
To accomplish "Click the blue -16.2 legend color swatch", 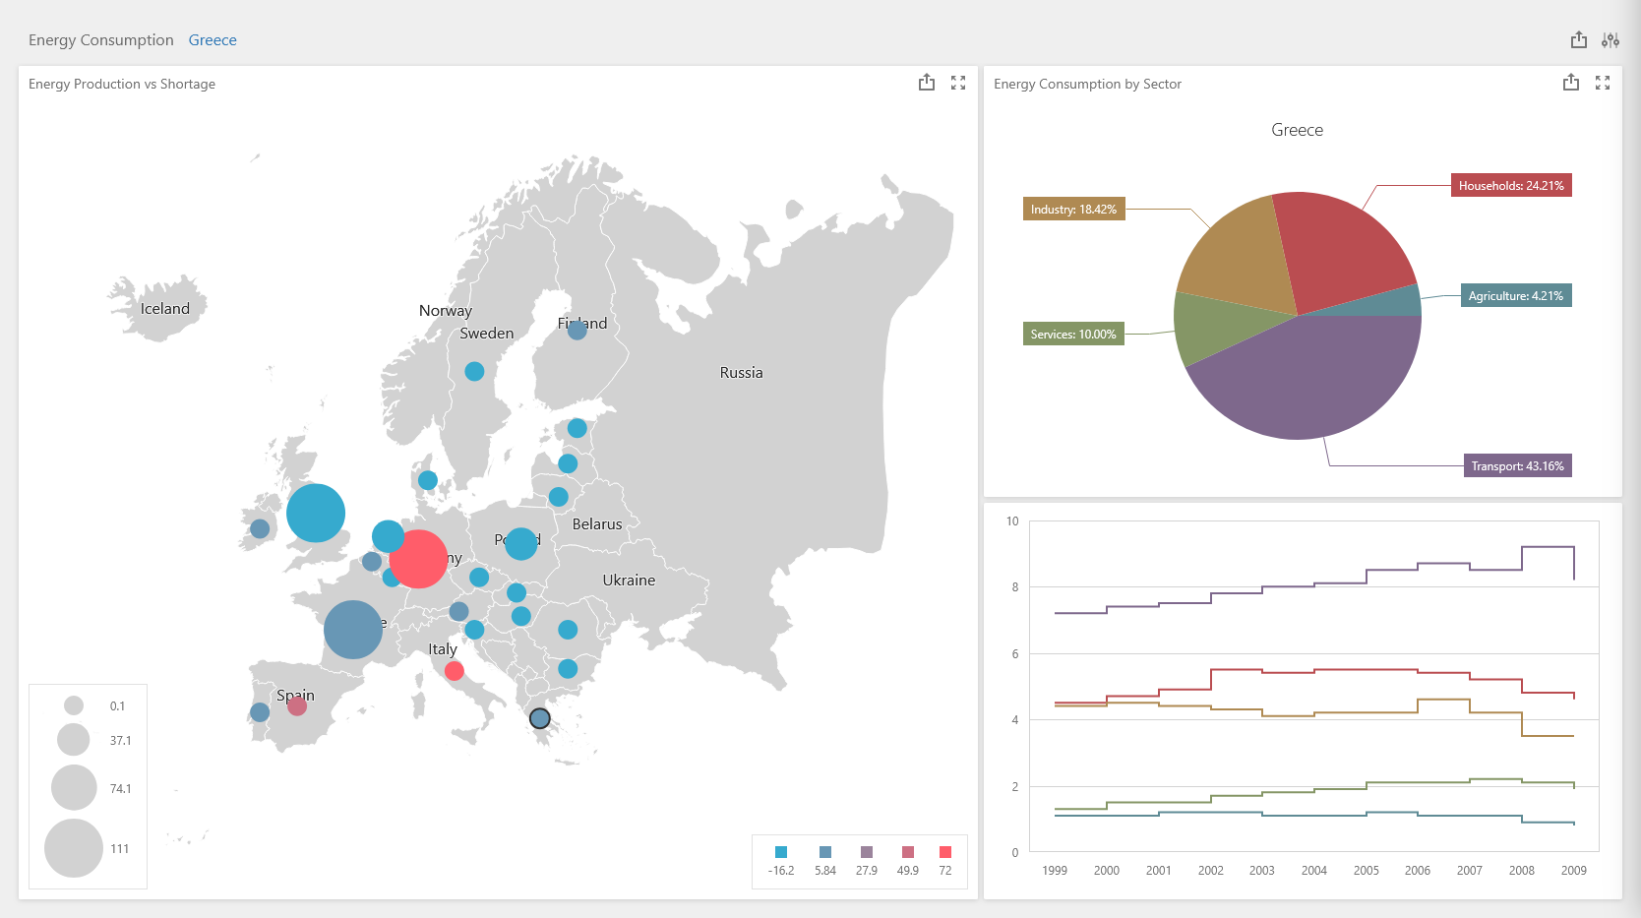I will [781, 852].
